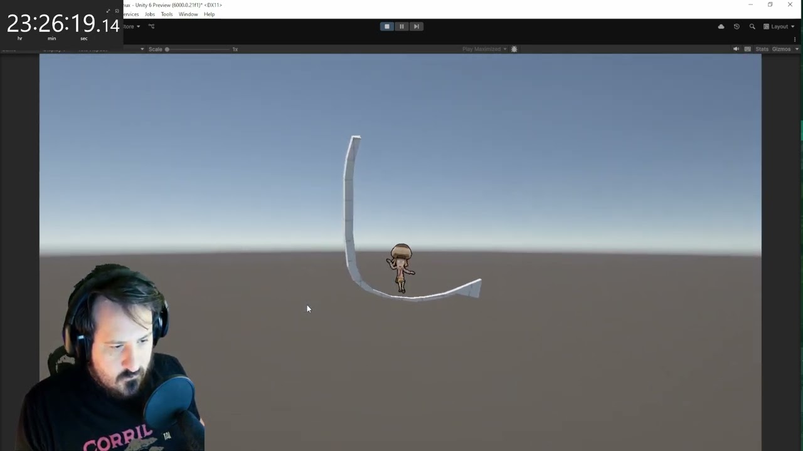Open the aspect ratio dropdown arrow beside Scale
Screen dimensions: 803x451
click(142, 49)
